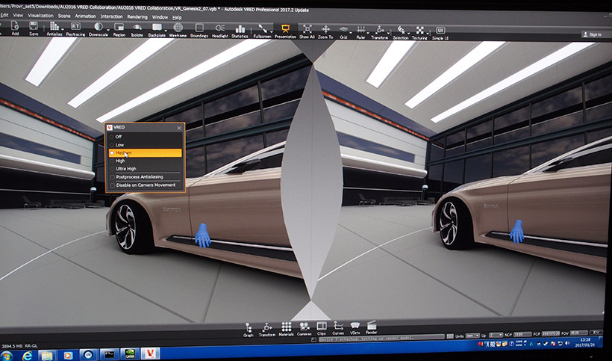This screenshot has width=612, height=361.
Task: Click the Downscale toolbar icon
Action: click(98, 27)
